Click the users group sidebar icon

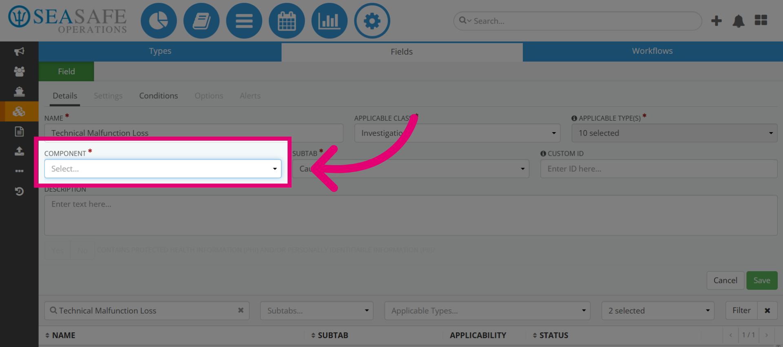point(19,71)
